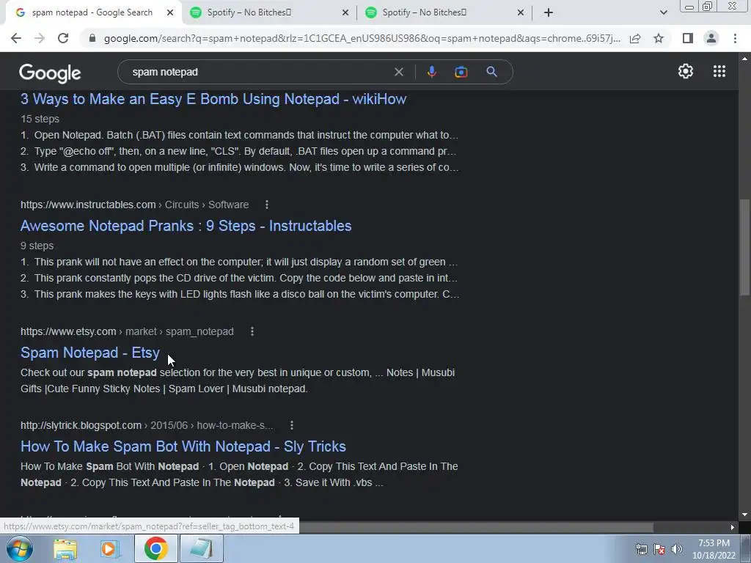Click the page scroll-down arrow
The width and height of the screenshot is (751, 563).
(x=744, y=515)
